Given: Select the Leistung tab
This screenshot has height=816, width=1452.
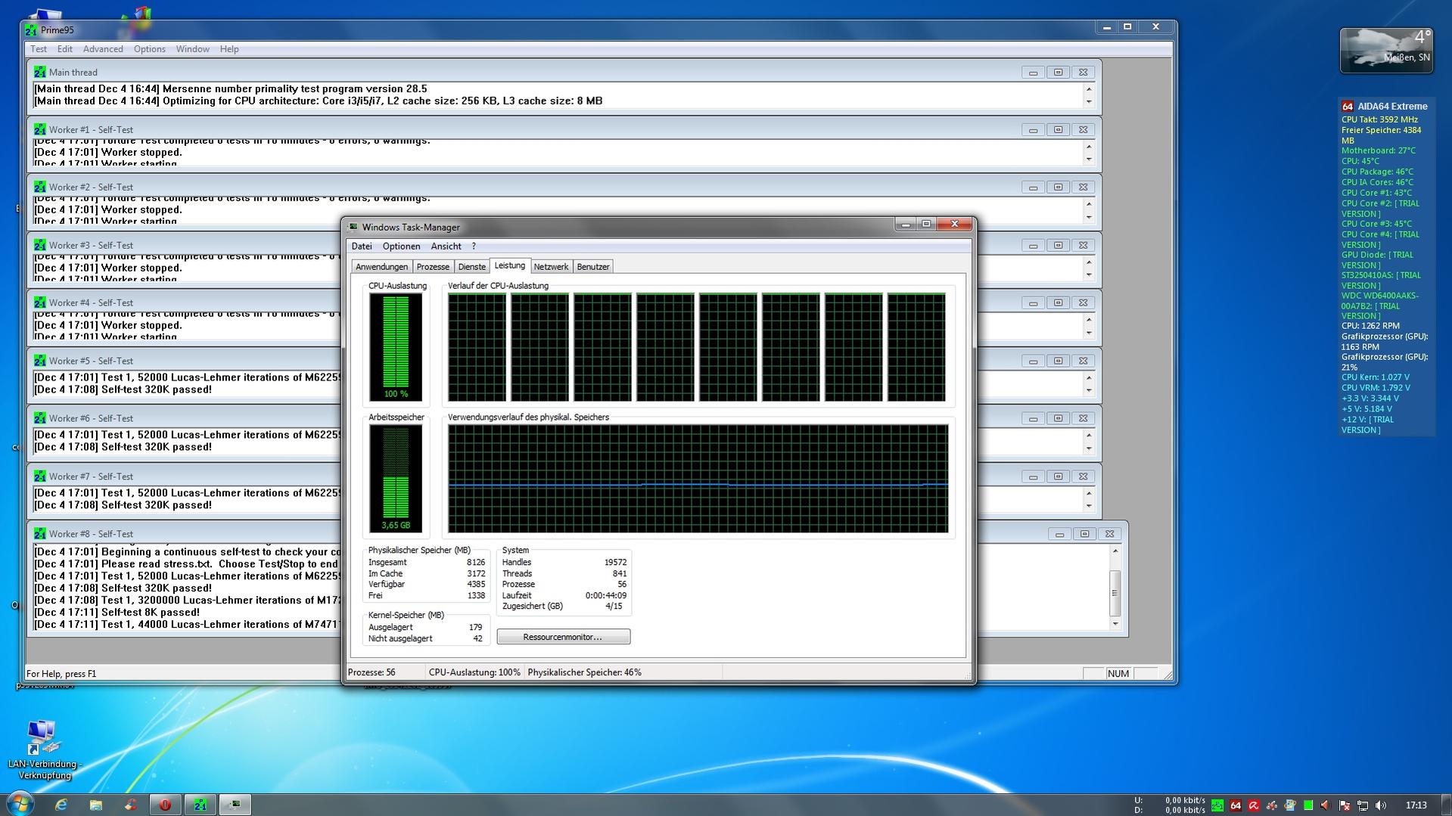Looking at the screenshot, I should tap(510, 265).
